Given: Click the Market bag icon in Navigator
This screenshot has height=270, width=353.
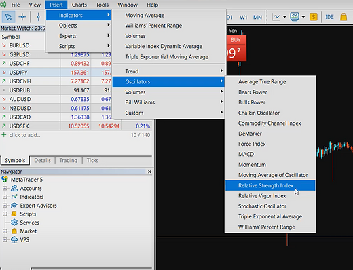Looking at the screenshot, I should (x=14, y=231).
